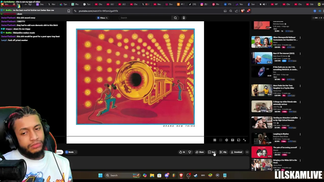Play Best Of The Internet (2025) thumbnail

[262, 58]
